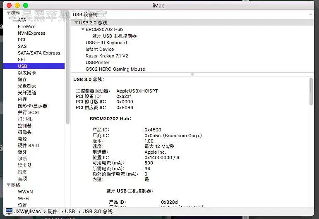Click 速度 value 最大 12 Mb/秒
The height and width of the screenshot is (219, 319).
tap(160, 146)
